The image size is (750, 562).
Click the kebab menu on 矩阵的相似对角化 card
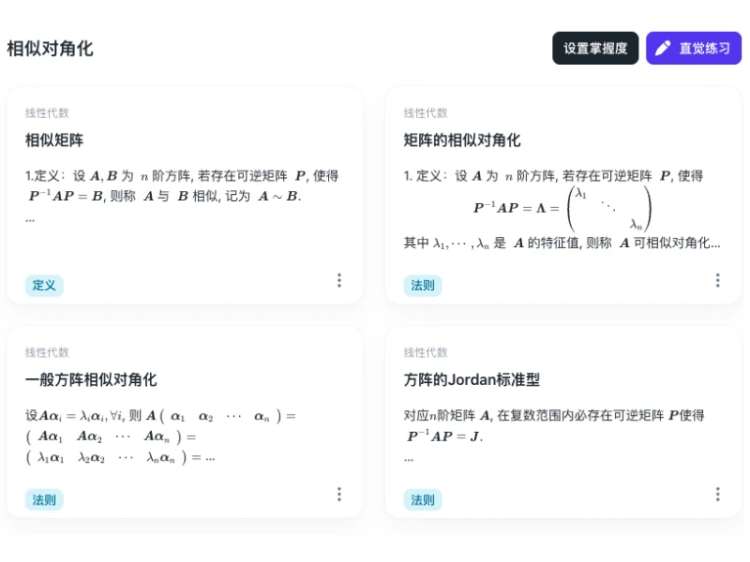click(717, 280)
